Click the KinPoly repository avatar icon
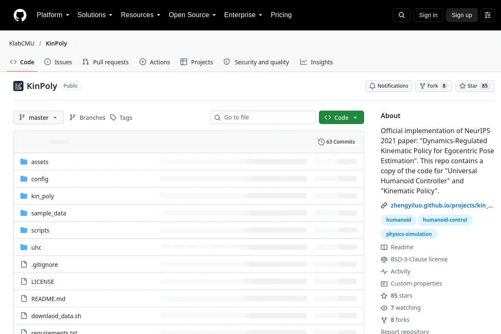Screen dimensions: 501x334 click(x=18, y=86)
